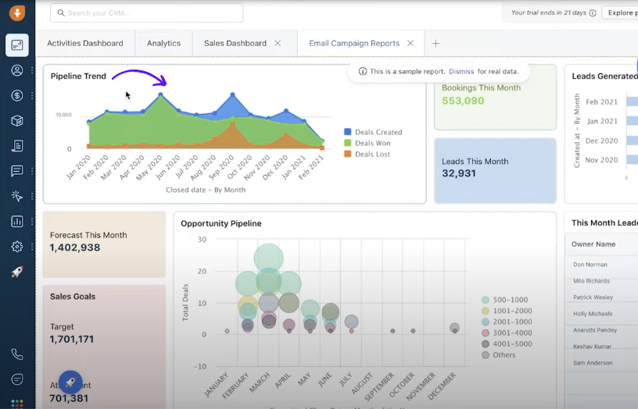Open the conversations chat icon in sidebar
The image size is (638, 409).
point(17,171)
